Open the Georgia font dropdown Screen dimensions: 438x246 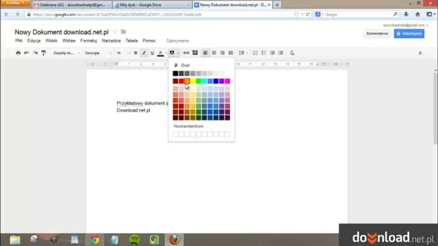[x=98, y=53]
